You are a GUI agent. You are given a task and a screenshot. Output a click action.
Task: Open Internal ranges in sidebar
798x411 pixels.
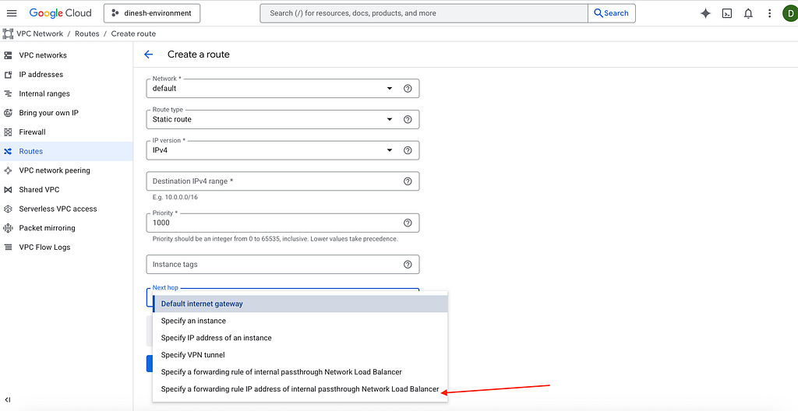[44, 93]
